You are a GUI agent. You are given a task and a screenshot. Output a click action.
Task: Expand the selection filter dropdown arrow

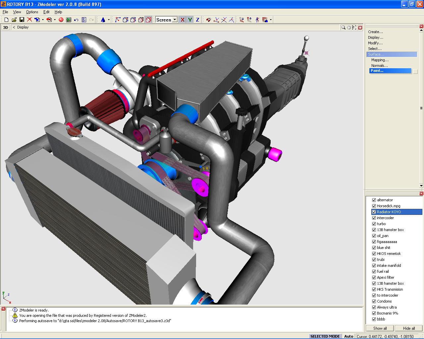pos(271,20)
